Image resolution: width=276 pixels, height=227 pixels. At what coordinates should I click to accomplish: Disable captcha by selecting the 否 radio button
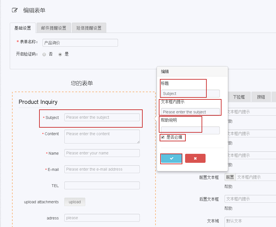tap(44, 54)
